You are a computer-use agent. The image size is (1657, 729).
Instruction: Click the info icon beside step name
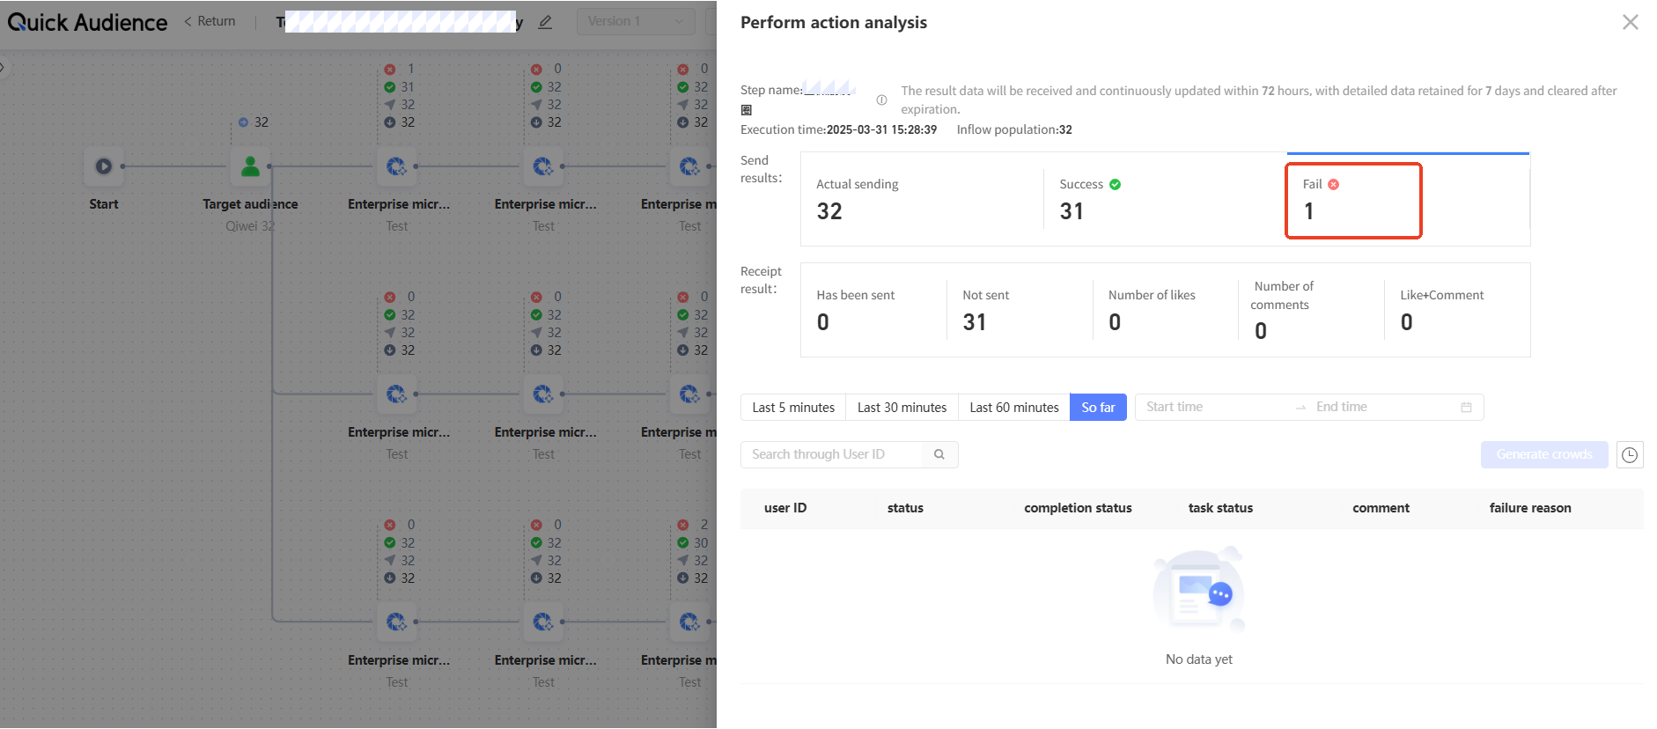point(881,99)
